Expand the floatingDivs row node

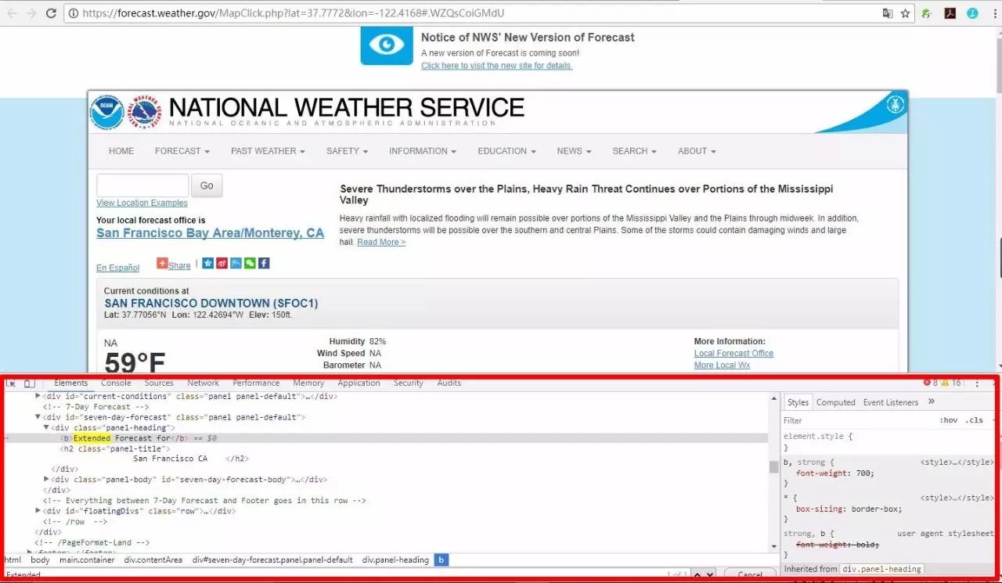pos(38,511)
